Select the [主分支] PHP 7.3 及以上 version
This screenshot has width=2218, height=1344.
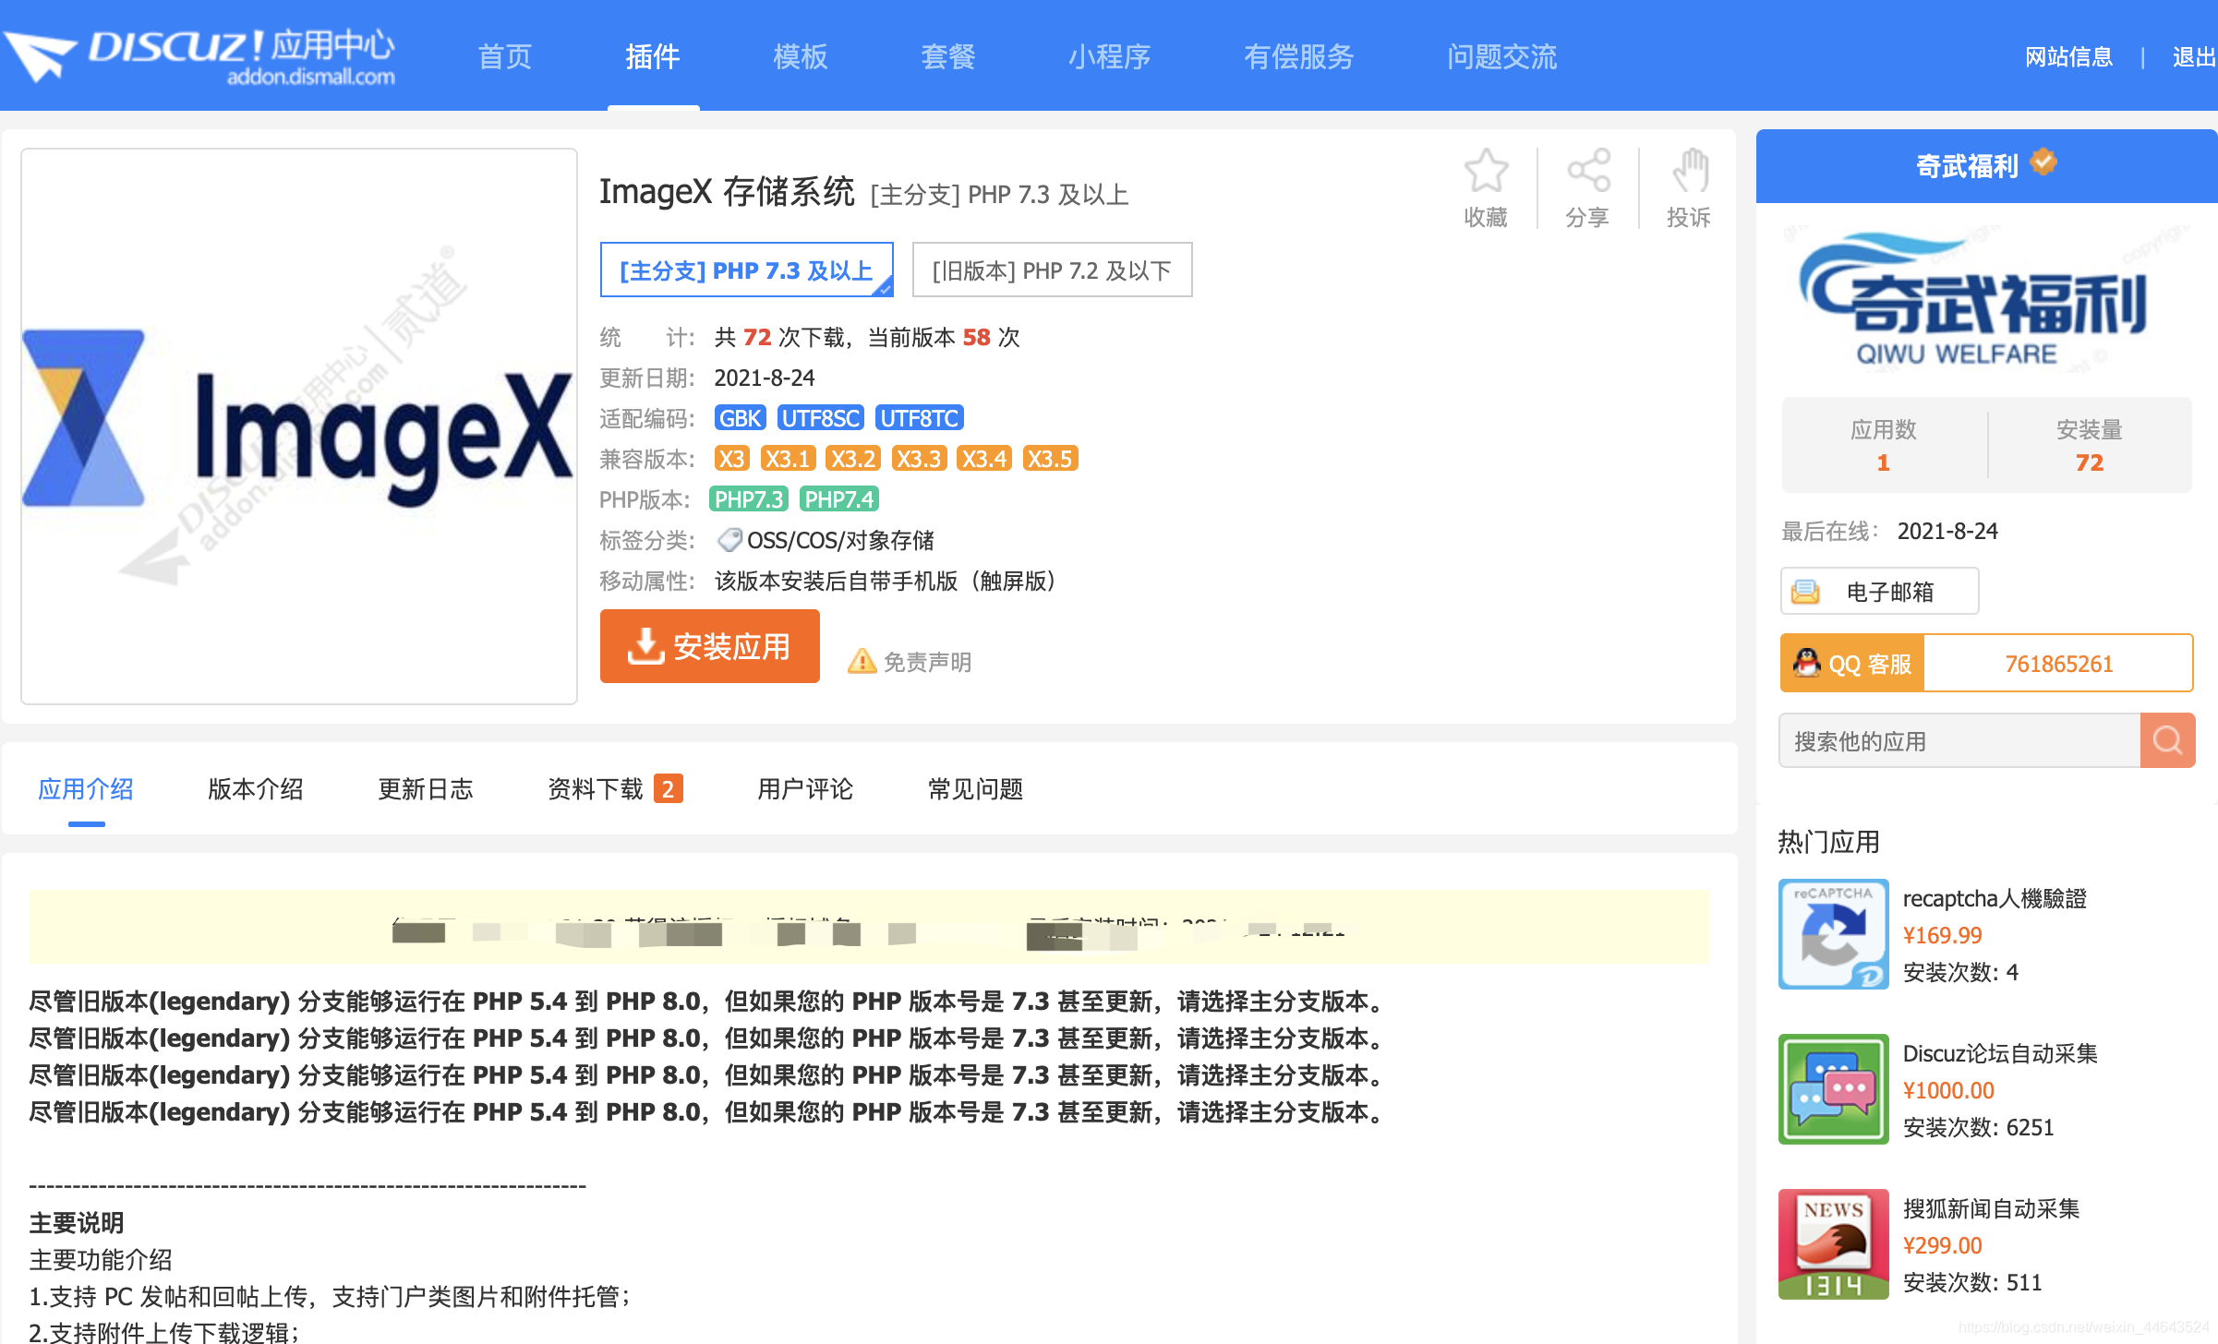[746, 270]
